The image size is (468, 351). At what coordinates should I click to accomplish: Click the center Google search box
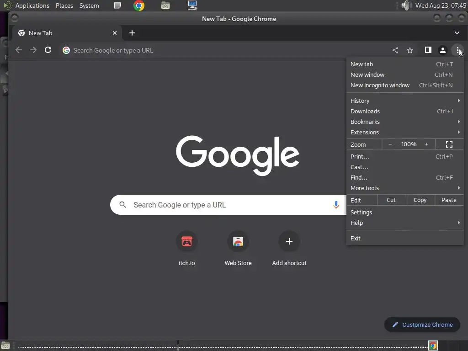[x=228, y=205]
